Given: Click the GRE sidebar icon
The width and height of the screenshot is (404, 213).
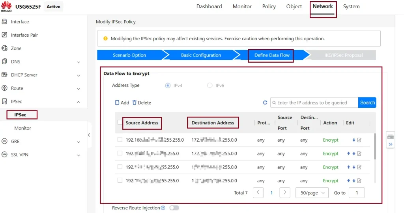Looking at the screenshot, I should pos(4,141).
